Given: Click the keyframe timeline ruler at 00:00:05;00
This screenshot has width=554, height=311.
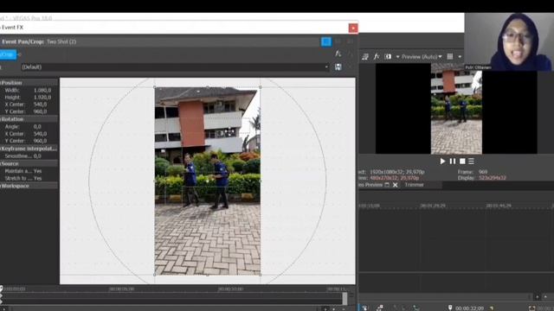Looking at the screenshot, I should tap(121, 289).
